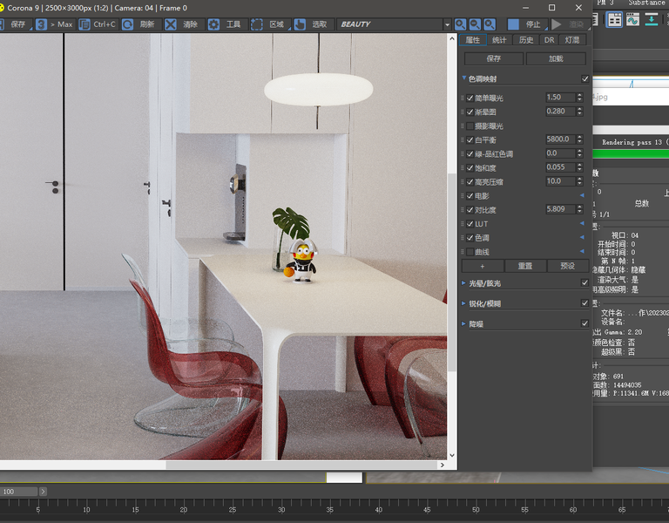Image resolution: width=669 pixels, height=523 pixels.
Task: Click the + add operator button
Action: click(x=483, y=266)
